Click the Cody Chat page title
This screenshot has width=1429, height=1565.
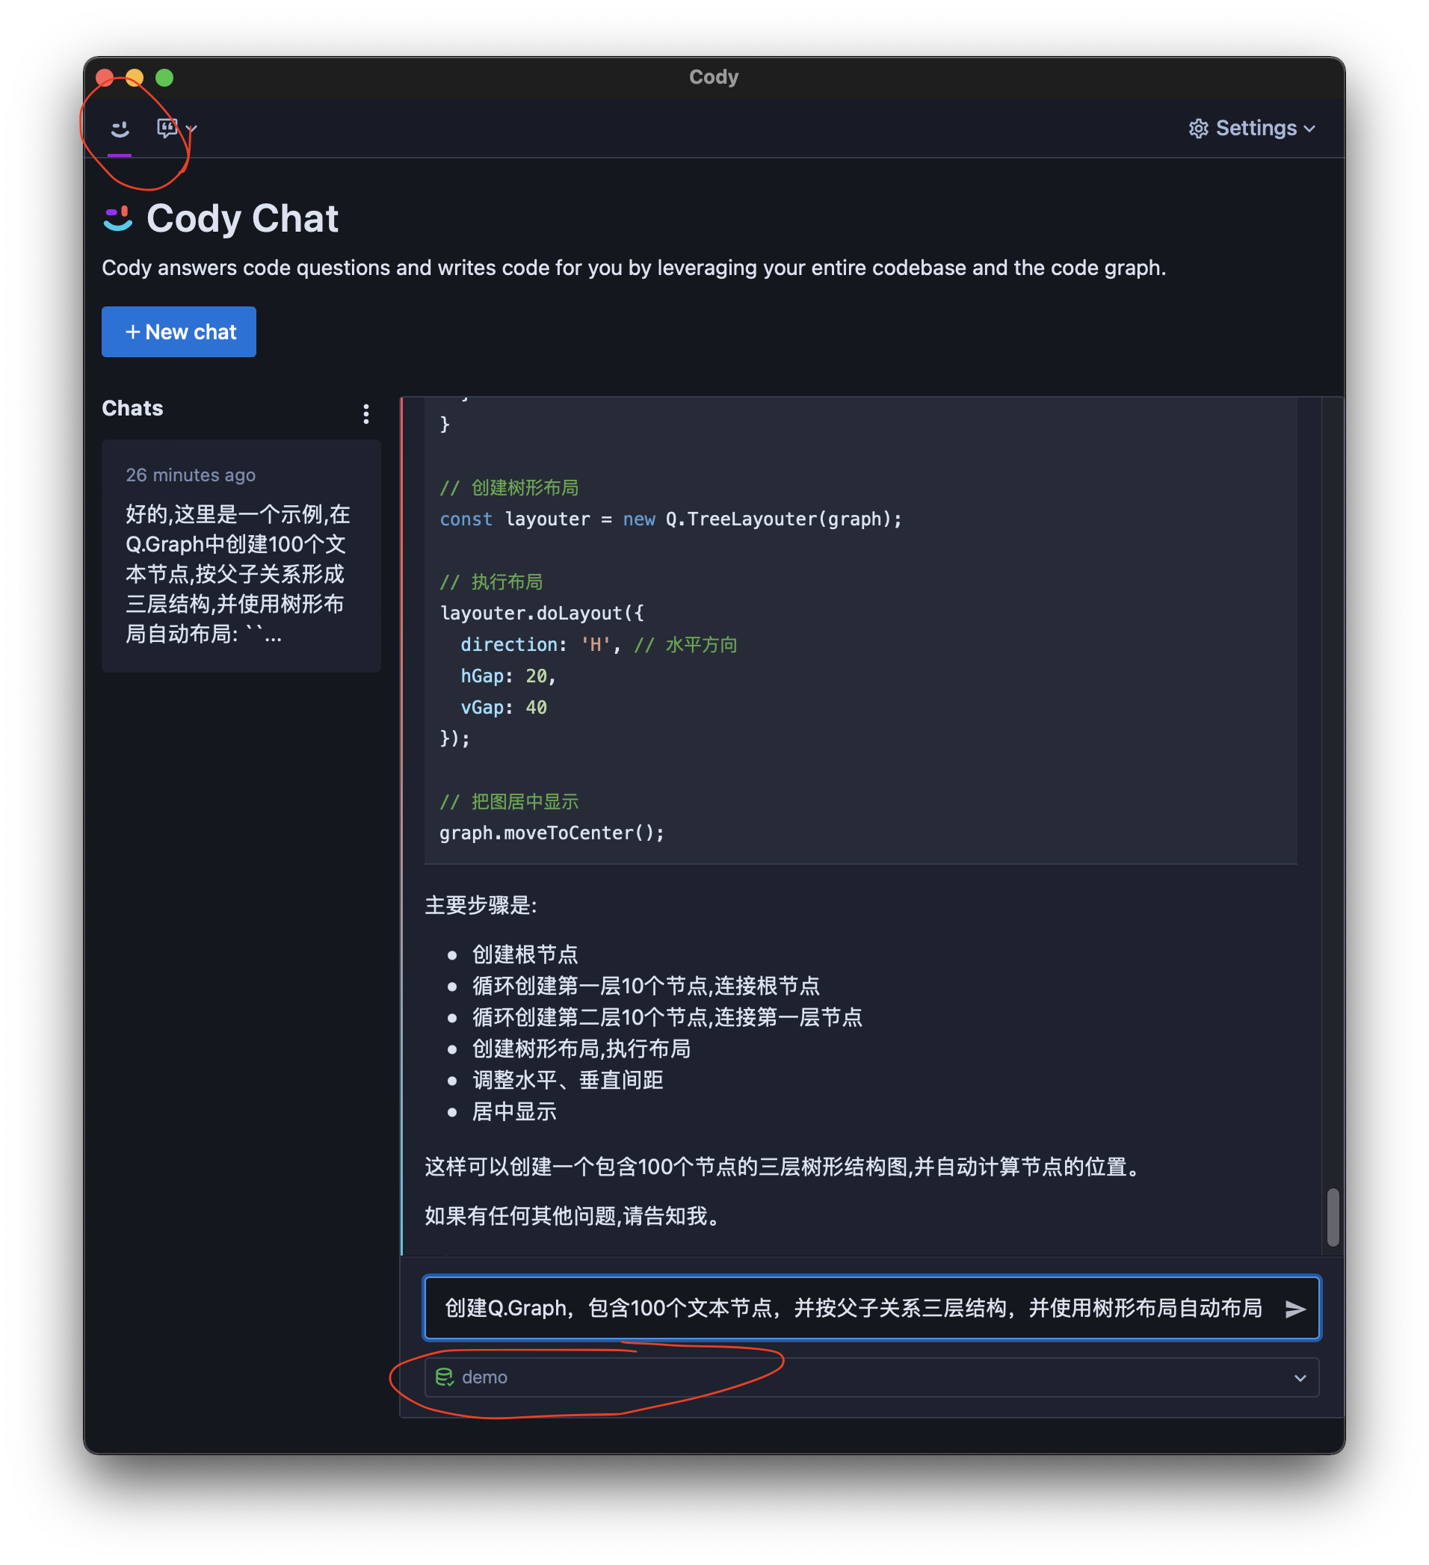[x=242, y=218]
